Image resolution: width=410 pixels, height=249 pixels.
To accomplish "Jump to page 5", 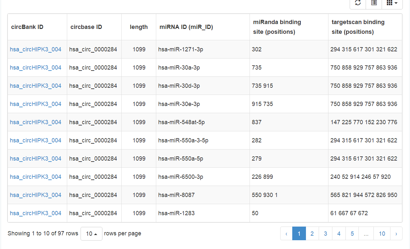I will (352, 234).
